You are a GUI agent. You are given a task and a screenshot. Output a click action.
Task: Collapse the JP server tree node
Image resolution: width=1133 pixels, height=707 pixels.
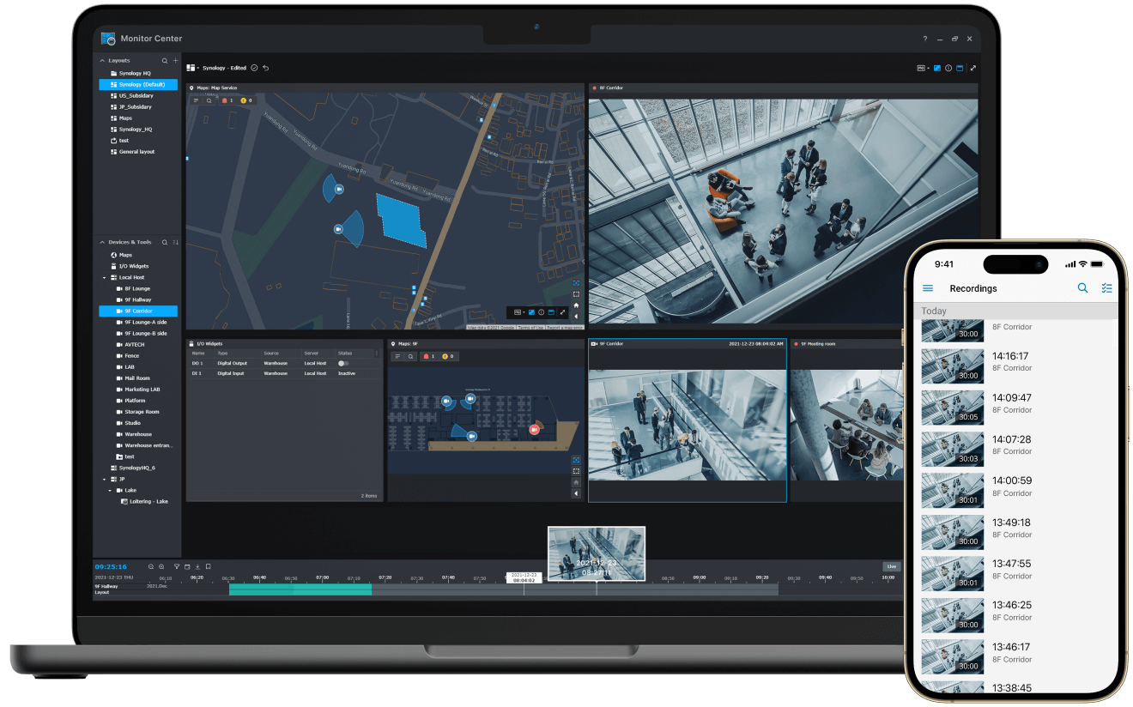point(104,480)
